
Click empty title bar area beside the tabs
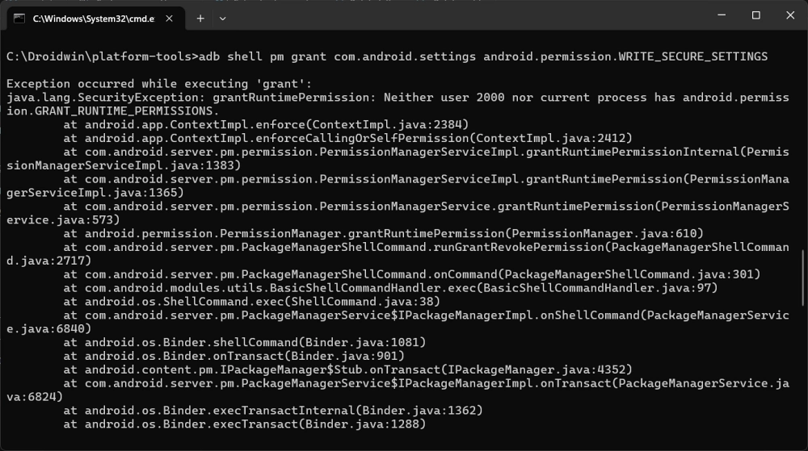[x=444, y=16]
